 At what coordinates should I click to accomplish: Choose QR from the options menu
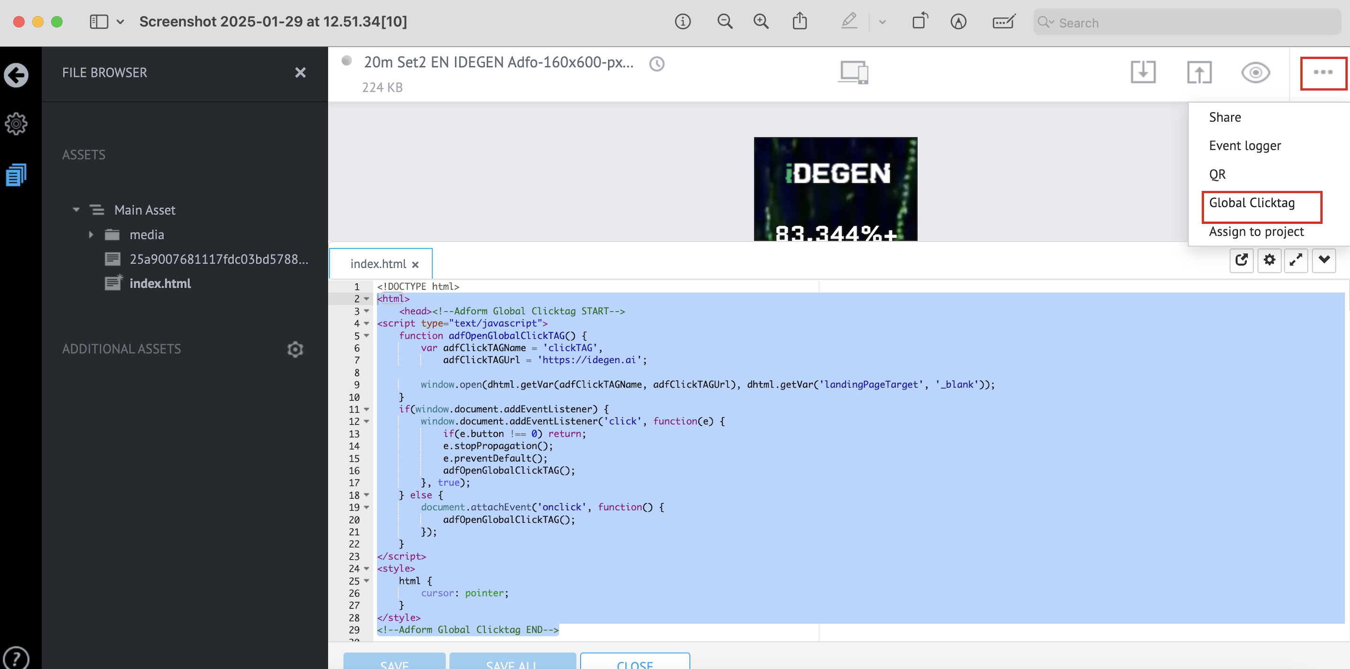click(1217, 174)
